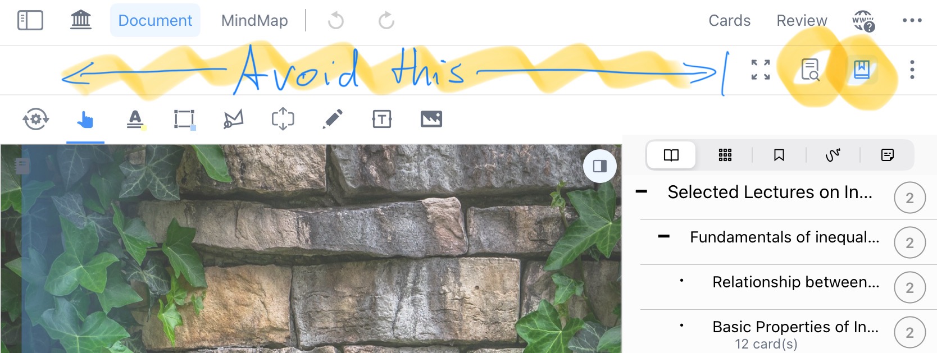Open the library building icon
The width and height of the screenshot is (937, 353).
click(x=81, y=20)
